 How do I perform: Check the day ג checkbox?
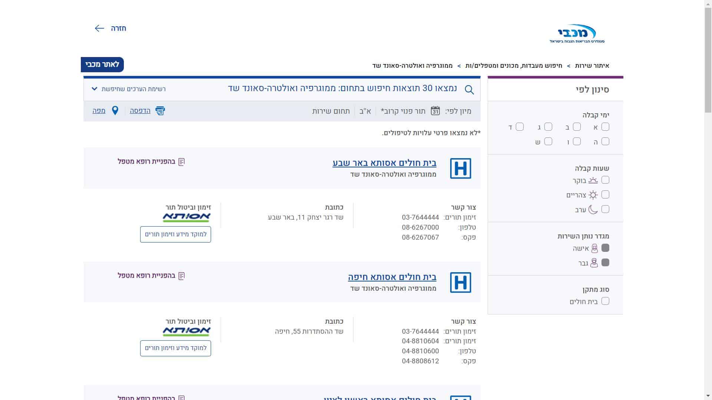point(548,127)
